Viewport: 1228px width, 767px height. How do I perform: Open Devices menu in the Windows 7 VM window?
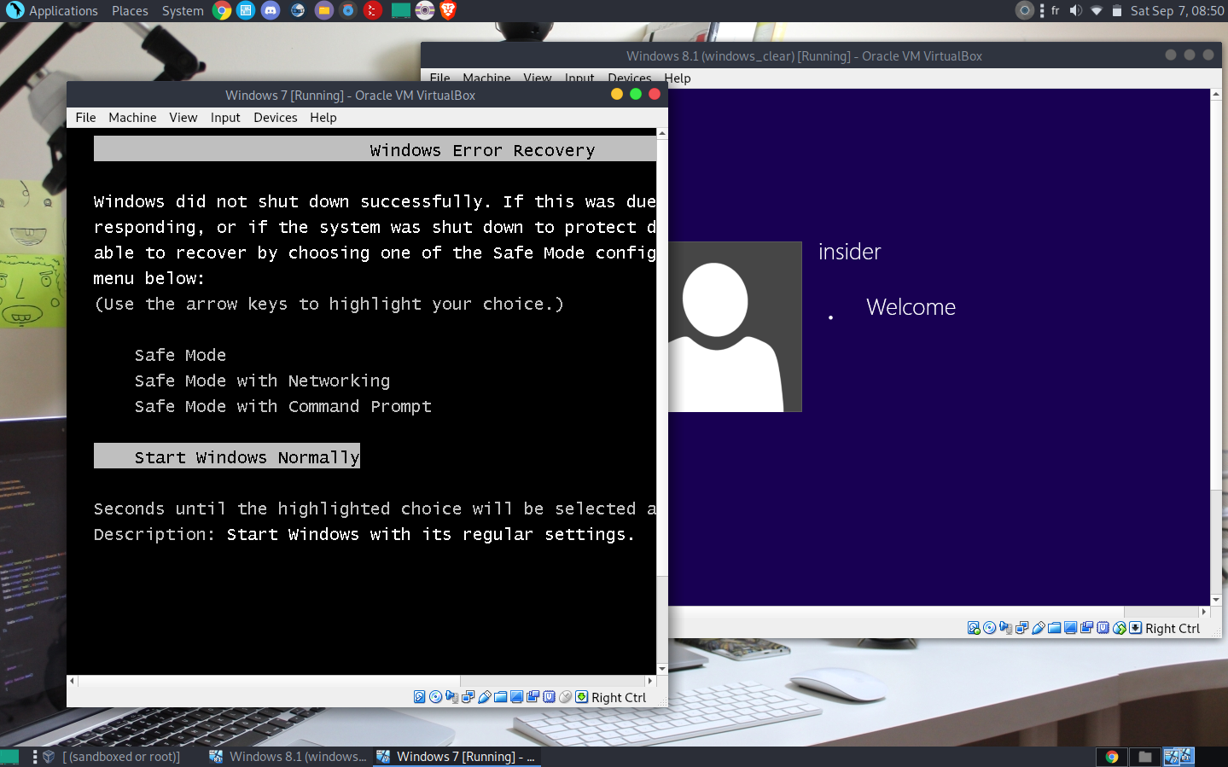tap(275, 118)
